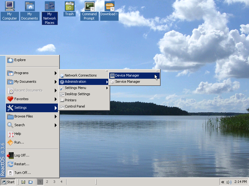Select Turn Off... in Start menu

(32, 173)
